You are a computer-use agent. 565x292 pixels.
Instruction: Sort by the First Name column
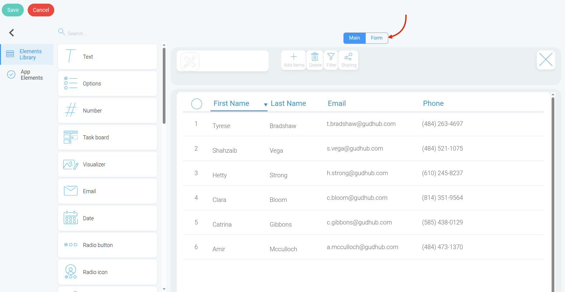tap(231, 103)
